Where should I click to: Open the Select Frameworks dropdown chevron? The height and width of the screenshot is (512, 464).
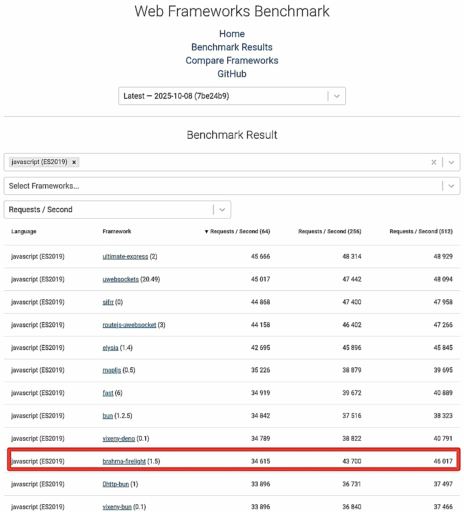tap(451, 186)
